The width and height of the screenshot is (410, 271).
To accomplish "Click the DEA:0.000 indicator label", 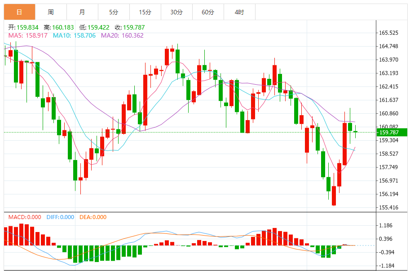I will 93,217.
